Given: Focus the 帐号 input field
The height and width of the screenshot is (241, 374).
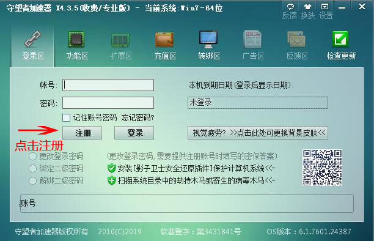Looking at the screenshot, I should pyautogui.click(x=108, y=85).
